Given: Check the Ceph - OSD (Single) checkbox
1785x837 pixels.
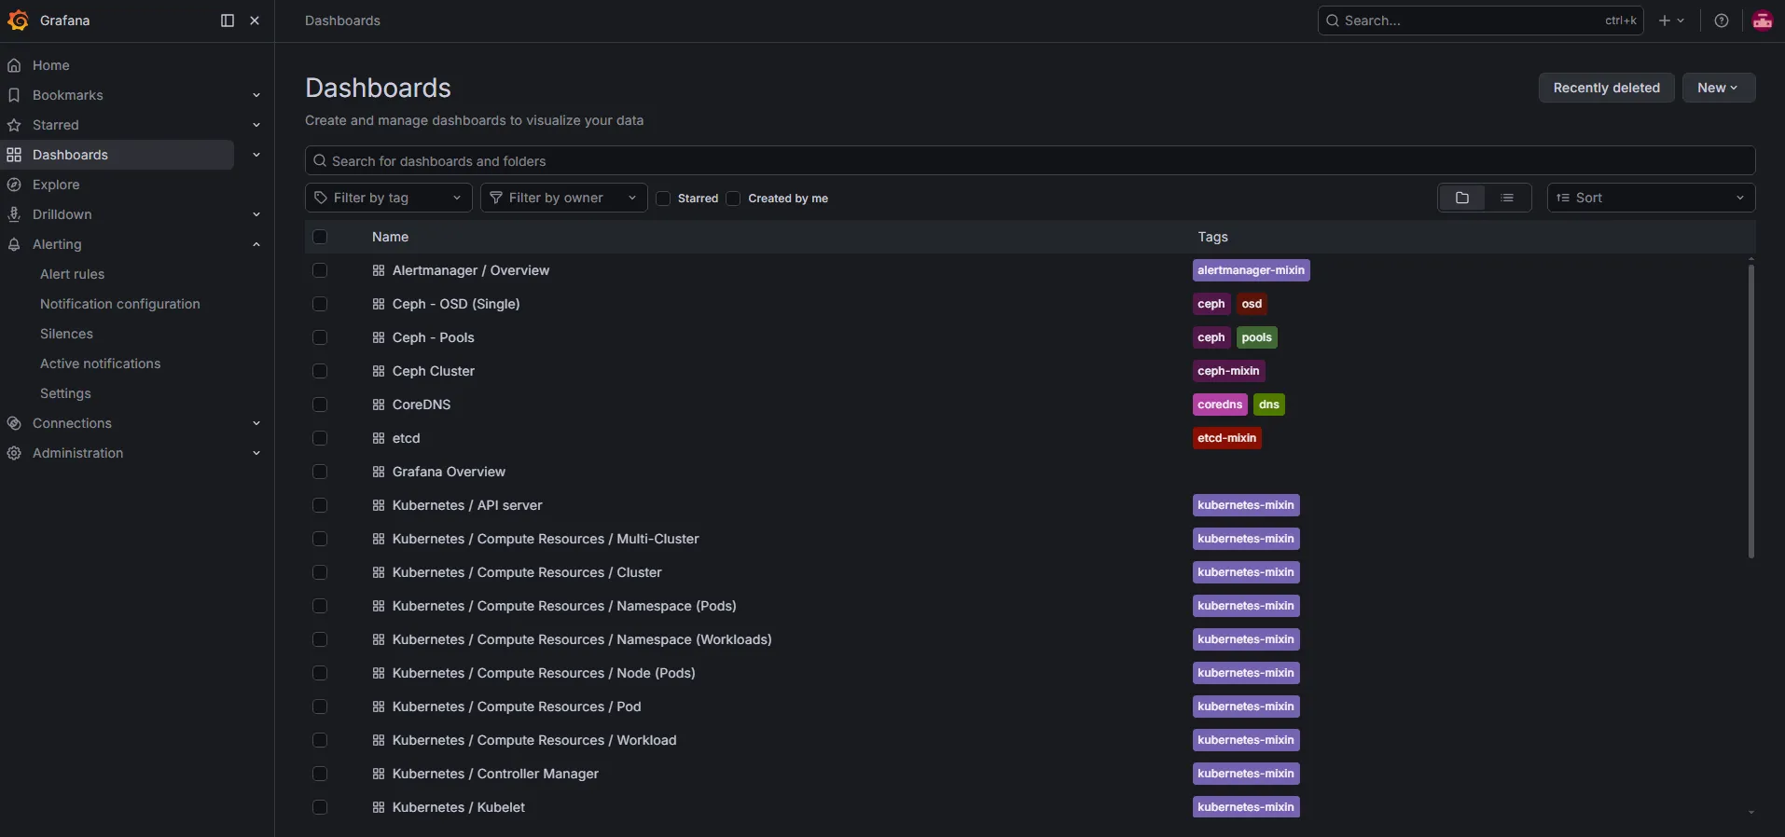Looking at the screenshot, I should click(320, 304).
